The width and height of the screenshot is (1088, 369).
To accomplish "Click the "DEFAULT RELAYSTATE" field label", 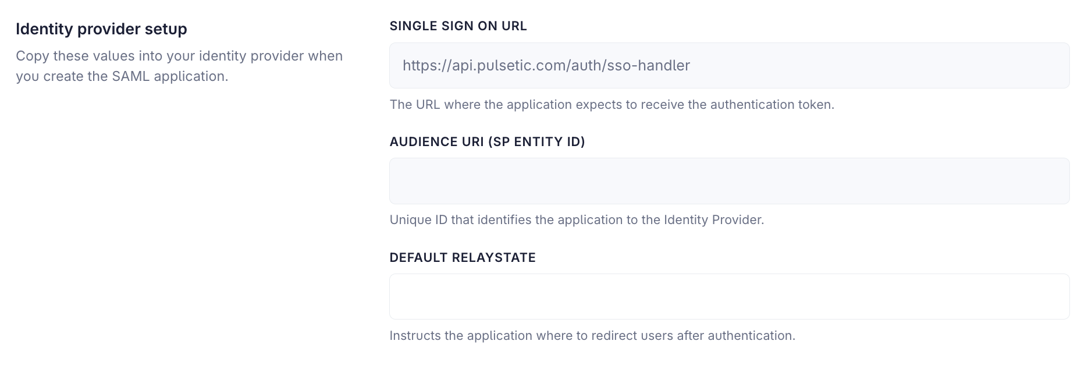I will click(463, 257).
